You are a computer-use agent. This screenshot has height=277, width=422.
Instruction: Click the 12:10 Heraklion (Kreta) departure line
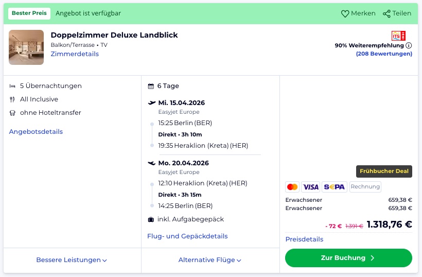coord(203,183)
